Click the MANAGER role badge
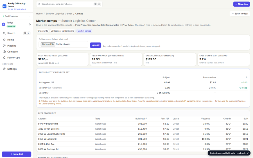The image size is (253, 158). pyautogui.click(x=11, y=26)
